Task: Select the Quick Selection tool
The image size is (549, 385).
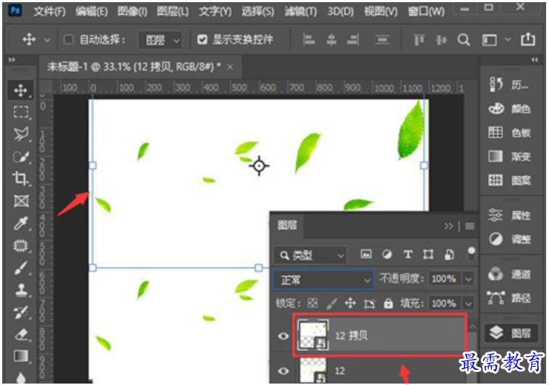Action: coord(20,157)
